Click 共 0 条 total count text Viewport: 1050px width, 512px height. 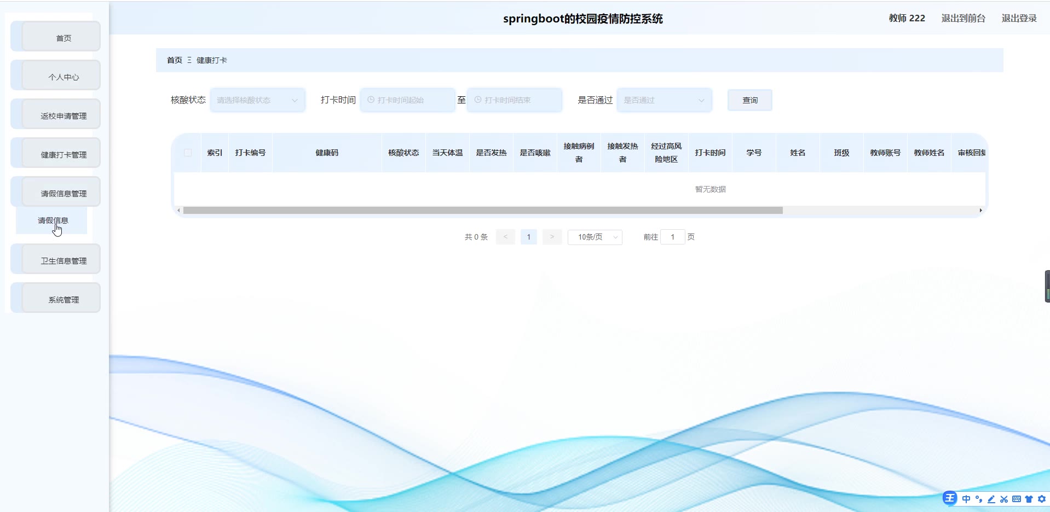pyautogui.click(x=476, y=237)
